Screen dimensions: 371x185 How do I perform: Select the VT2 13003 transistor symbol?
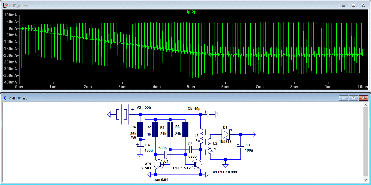197,164
